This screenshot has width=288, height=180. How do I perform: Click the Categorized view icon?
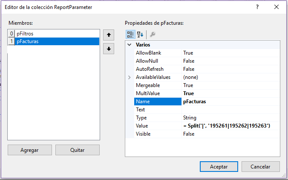click(130, 35)
